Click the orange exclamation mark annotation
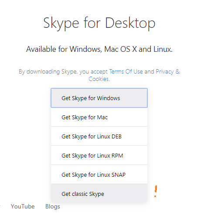 [x=156, y=191]
